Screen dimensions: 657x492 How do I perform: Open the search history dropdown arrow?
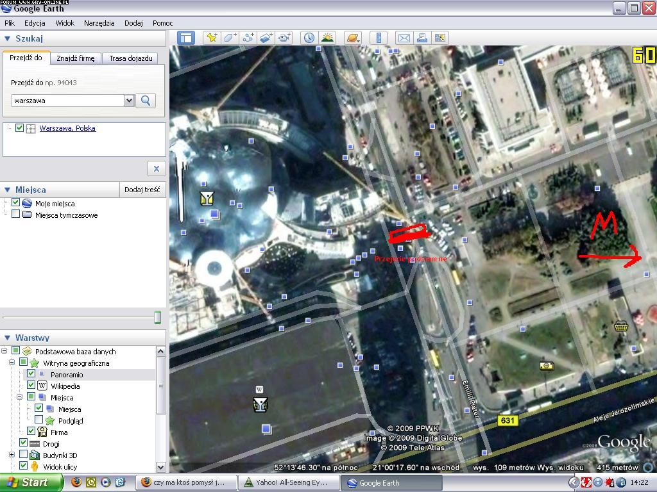(x=129, y=101)
